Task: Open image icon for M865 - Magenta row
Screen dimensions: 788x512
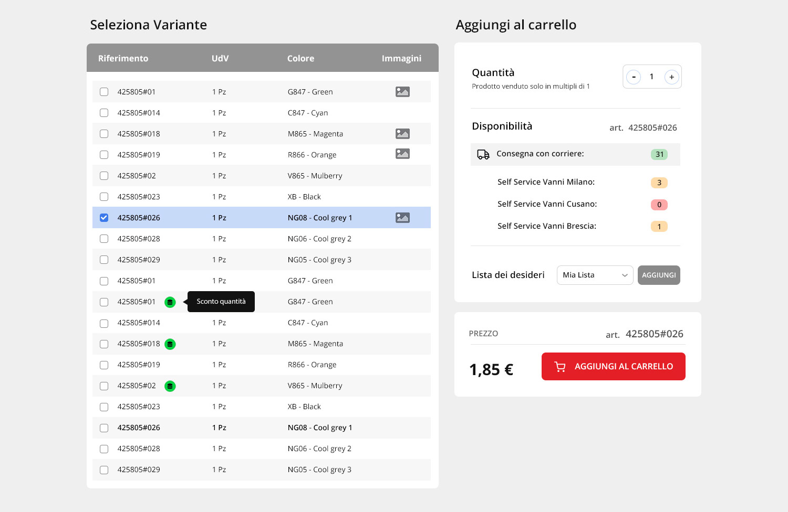Action: pyautogui.click(x=402, y=134)
